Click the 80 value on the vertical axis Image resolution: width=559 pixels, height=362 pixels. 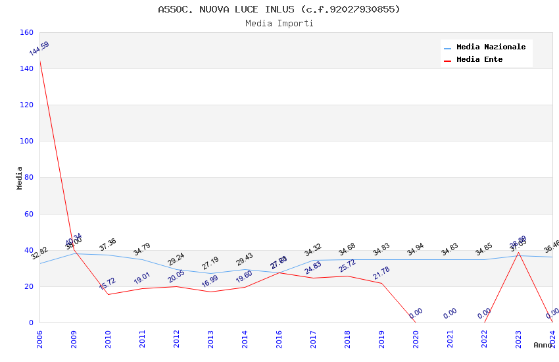[x=29, y=177]
